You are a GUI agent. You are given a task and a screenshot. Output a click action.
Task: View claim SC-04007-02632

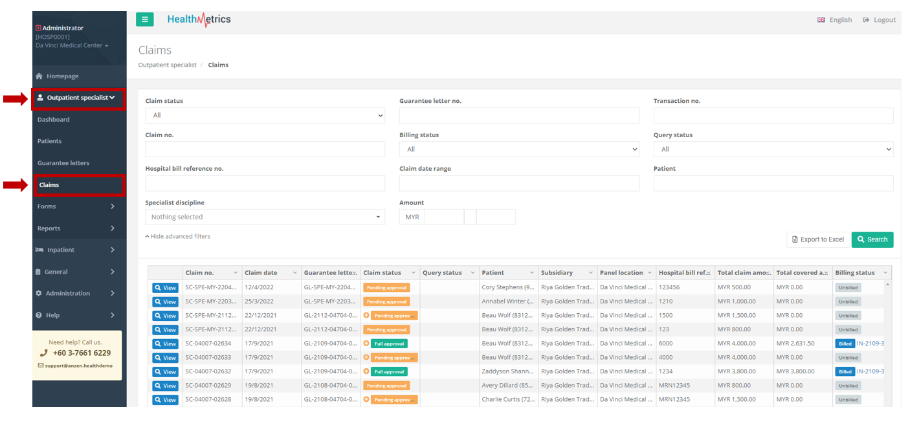point(165,372)
